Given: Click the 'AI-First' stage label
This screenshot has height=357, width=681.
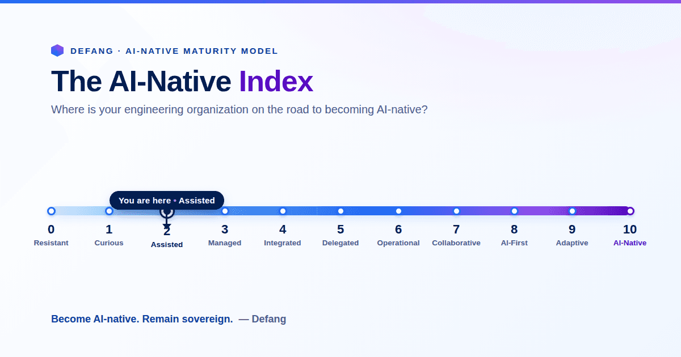Looking at the screenshot, I should (x=514, y=243).
